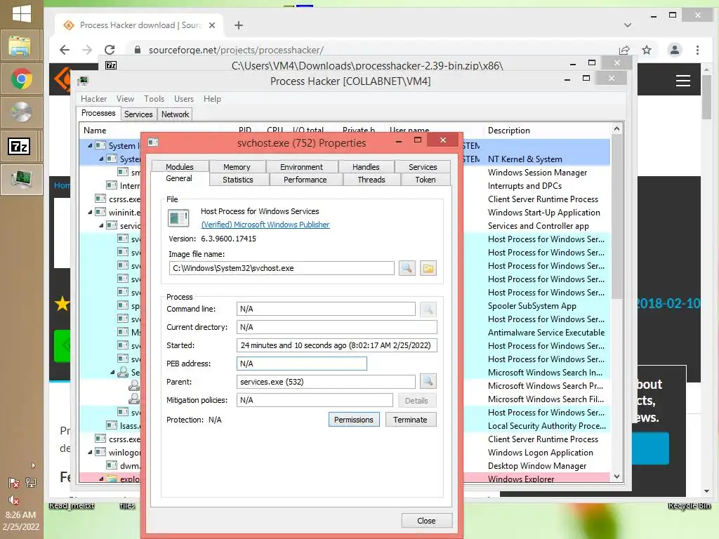719x539 pixels.
Task: Open the Modules tab
Action: [179, 167]
